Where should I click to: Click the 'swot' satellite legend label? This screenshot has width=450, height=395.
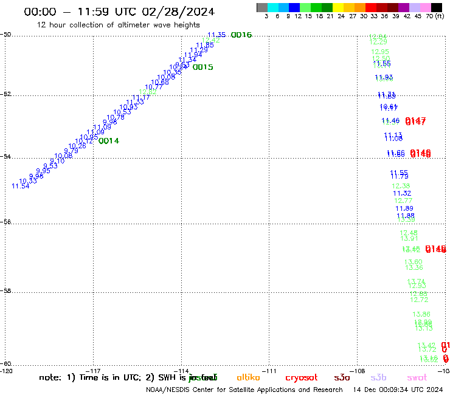tap(417, 377)
